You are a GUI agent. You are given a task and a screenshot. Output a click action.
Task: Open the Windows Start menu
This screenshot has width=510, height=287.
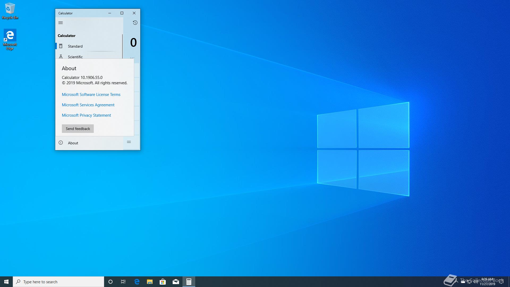6,282
